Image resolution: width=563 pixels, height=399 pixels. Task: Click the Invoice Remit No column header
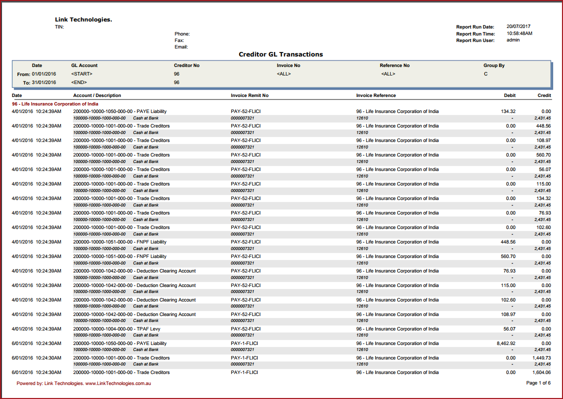pos(249,95)
